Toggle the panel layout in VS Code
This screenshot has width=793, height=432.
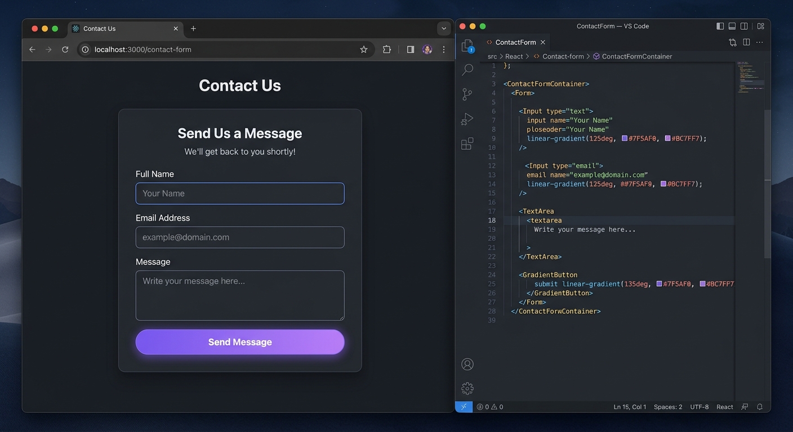732,26
